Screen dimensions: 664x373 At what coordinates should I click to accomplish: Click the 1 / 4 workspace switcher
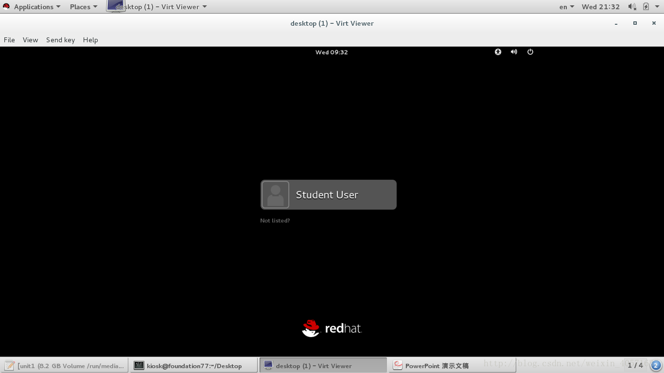(x=635, y=365)
